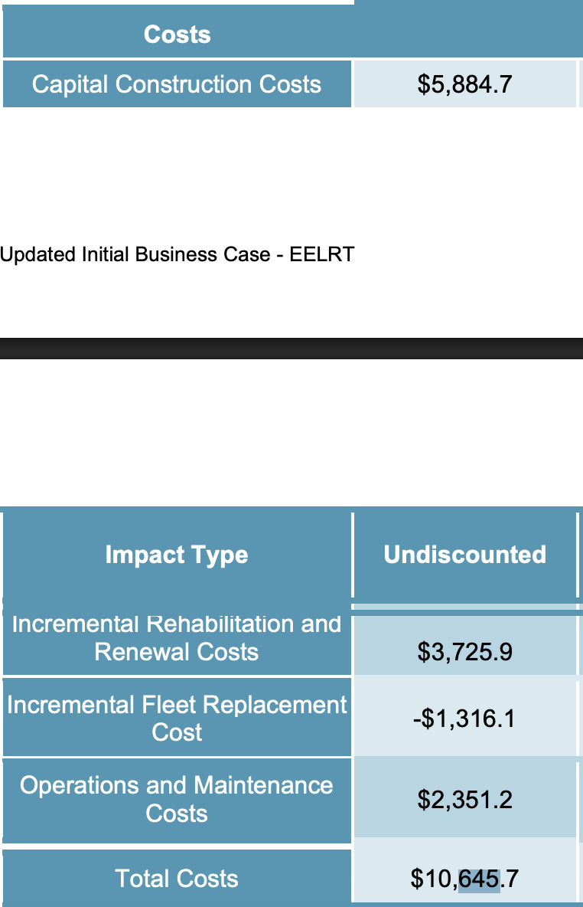Click the dark page separator bar
The width and height of the screenshot is (583, 907).
pyautogui.click(x=291, y=349)
